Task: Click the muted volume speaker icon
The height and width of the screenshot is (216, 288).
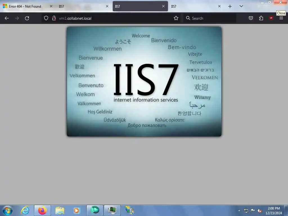Action: [x=260, y=211]
